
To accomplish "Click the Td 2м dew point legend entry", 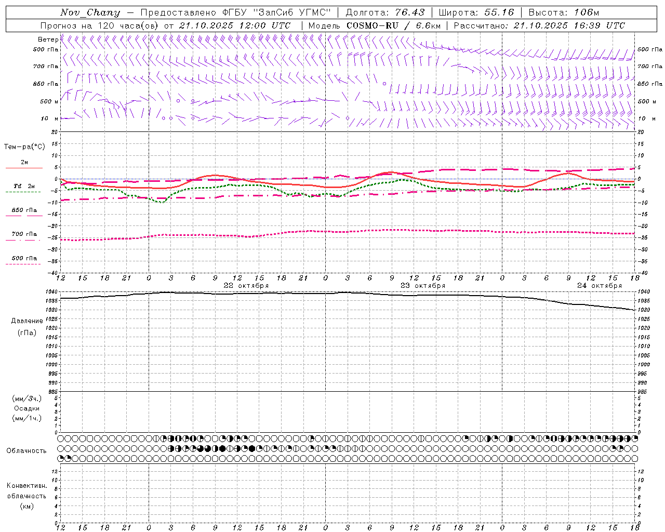I will coord(24,186).
